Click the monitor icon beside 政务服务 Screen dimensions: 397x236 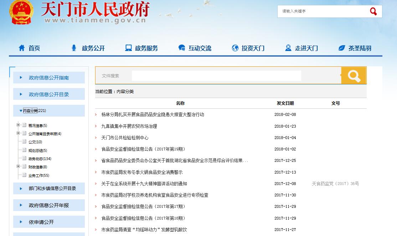pos(128,48)
